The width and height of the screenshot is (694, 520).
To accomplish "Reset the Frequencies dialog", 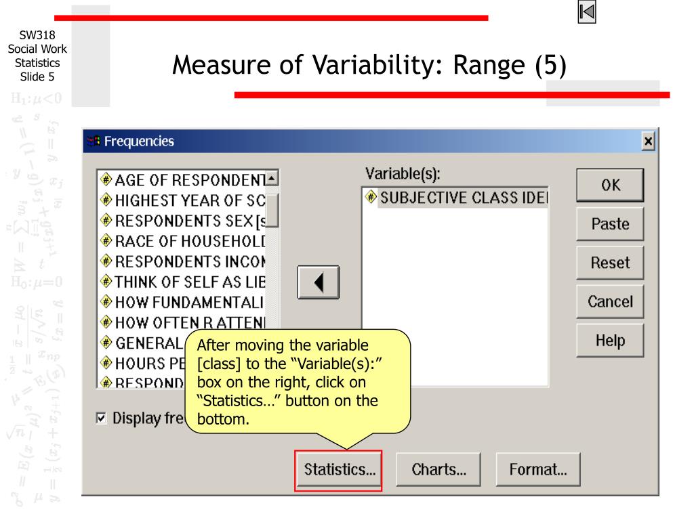I will pyautogui.click(x=610, y=263).
